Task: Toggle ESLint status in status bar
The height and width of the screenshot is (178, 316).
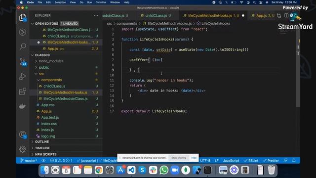Action: coord(251,161)
